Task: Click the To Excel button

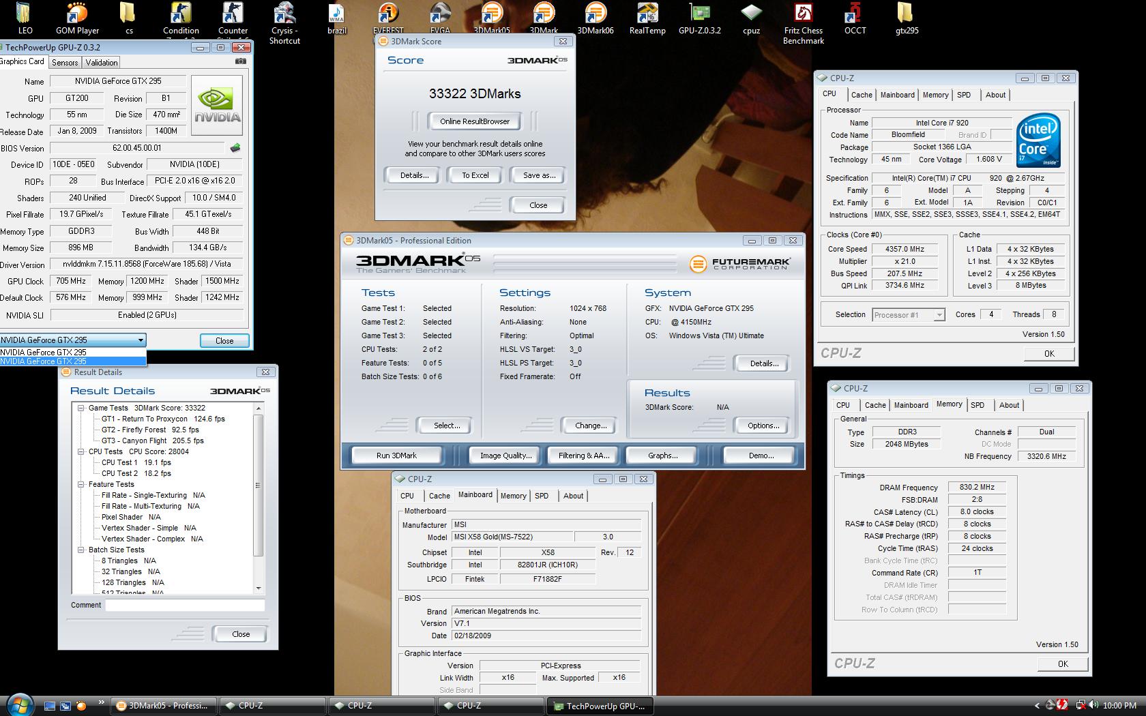Action: pos(475,175)
